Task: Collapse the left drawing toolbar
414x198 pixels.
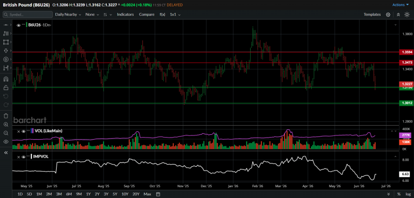Action: coord(6,153)
